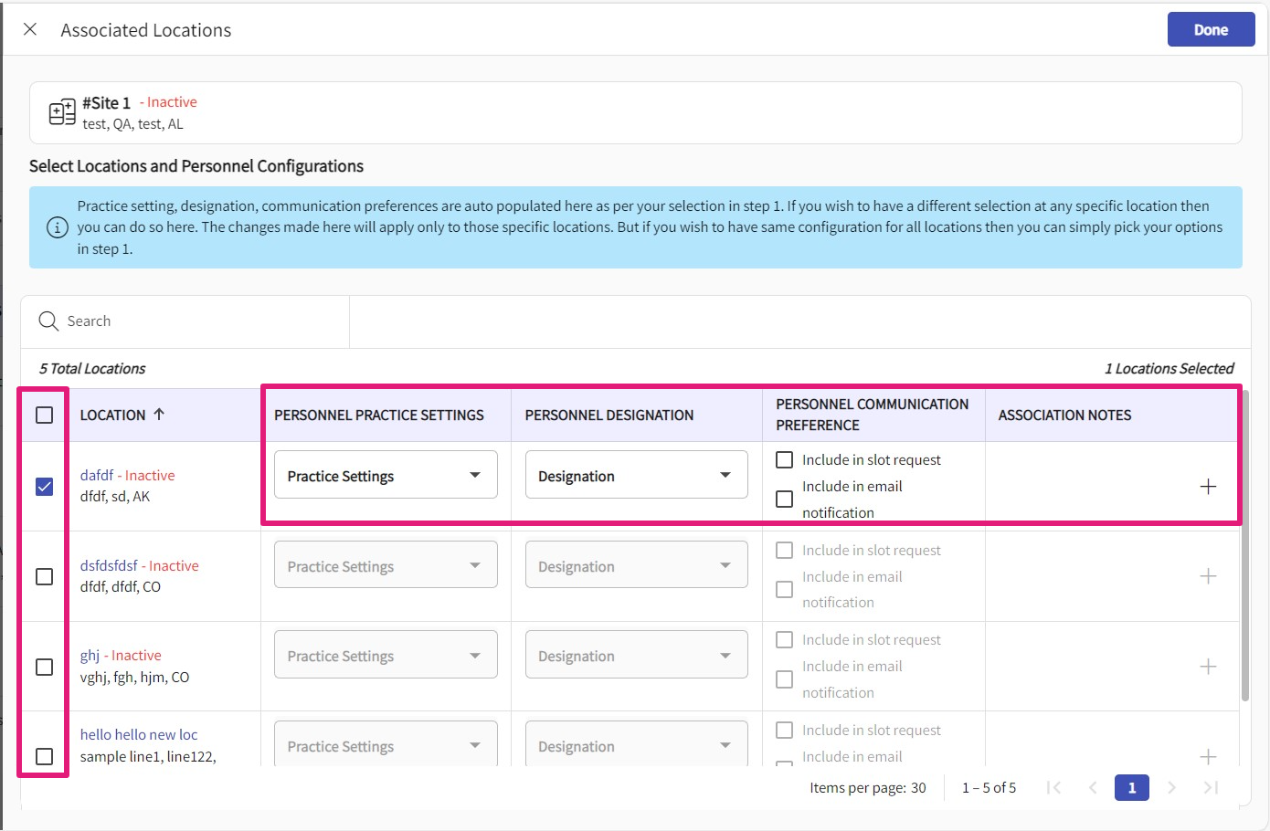Select page 1 in pagination
The height and width of the screenshot is (831, 1270).
(x=1131, y=787)
